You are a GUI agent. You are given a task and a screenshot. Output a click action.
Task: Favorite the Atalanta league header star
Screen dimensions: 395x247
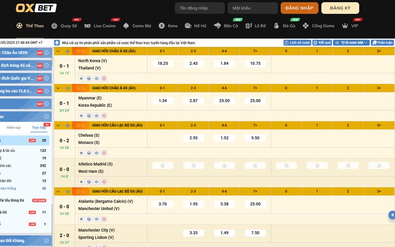[x=68, y=191]
